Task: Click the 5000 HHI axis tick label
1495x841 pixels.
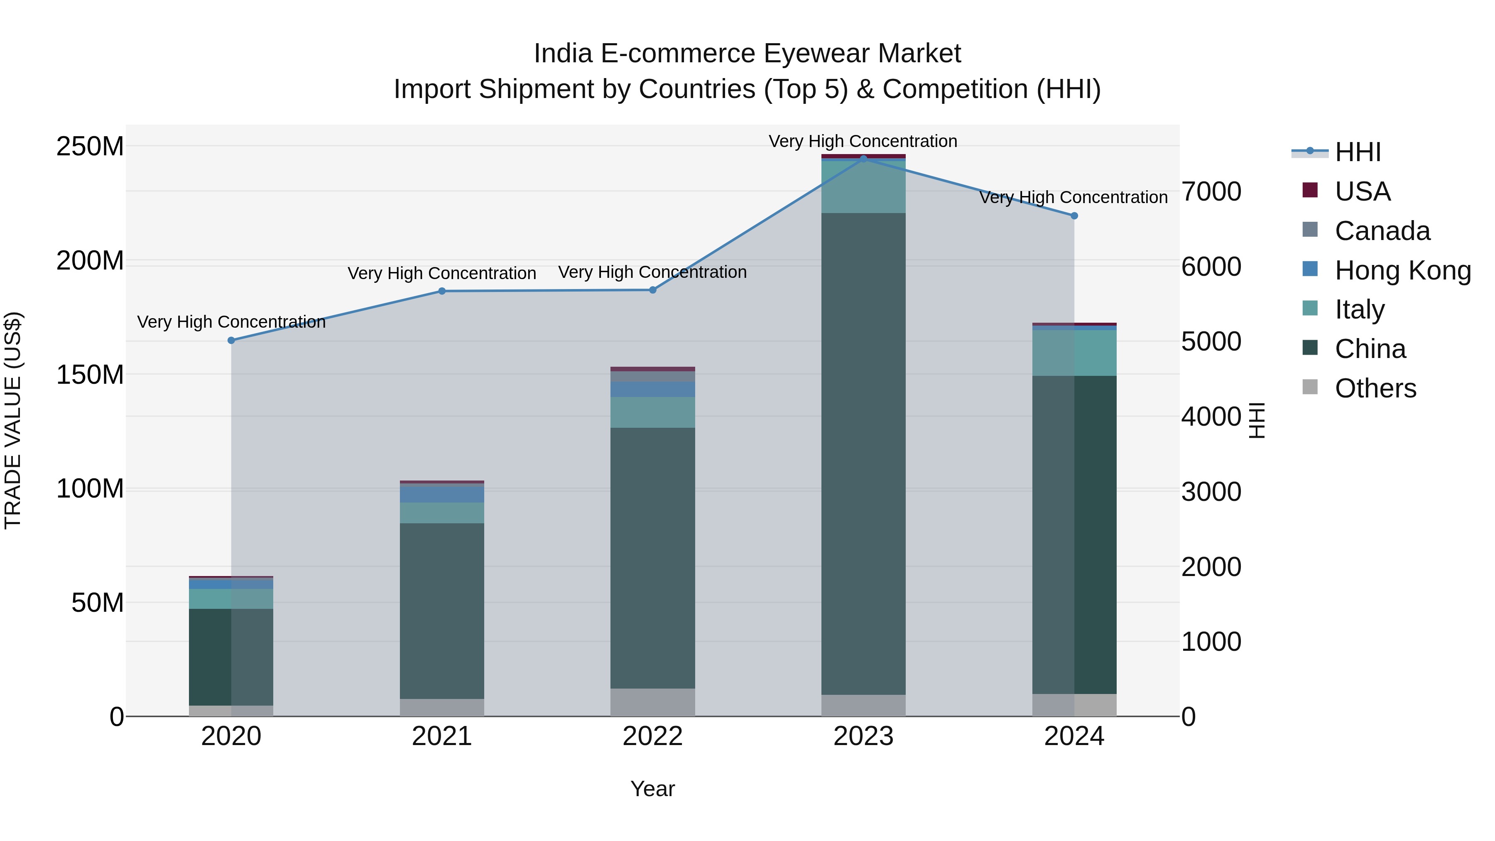Action: click(1211, 341)
